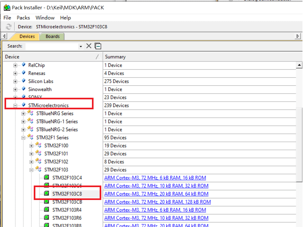307x227 pixels.
Task: Expand the Silicon Labs vendor node
Action: 15,81
